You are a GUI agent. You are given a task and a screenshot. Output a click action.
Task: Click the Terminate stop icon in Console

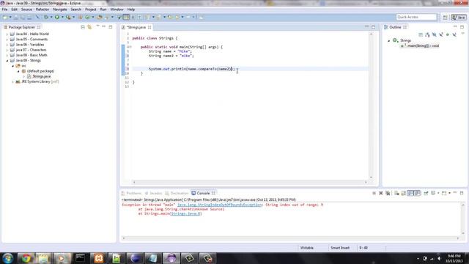[x=374, y=193]
